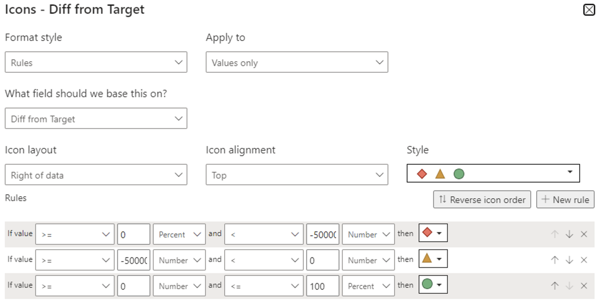This screenshot has width=600, height=304.
Task: Move the first rule down with the arrow
Action: 569,233
